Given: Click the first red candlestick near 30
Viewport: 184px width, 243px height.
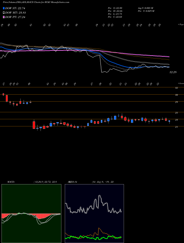Looking at the screenshot, I should tap(3, 94).
